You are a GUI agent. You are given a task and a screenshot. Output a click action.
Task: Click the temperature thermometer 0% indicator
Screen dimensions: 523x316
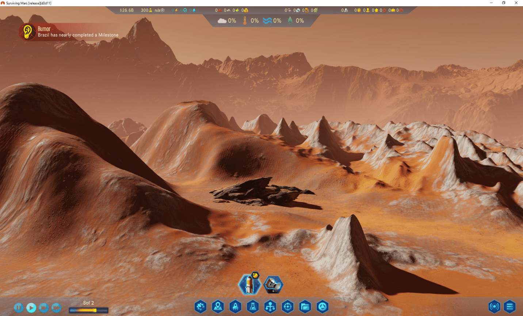251,21
